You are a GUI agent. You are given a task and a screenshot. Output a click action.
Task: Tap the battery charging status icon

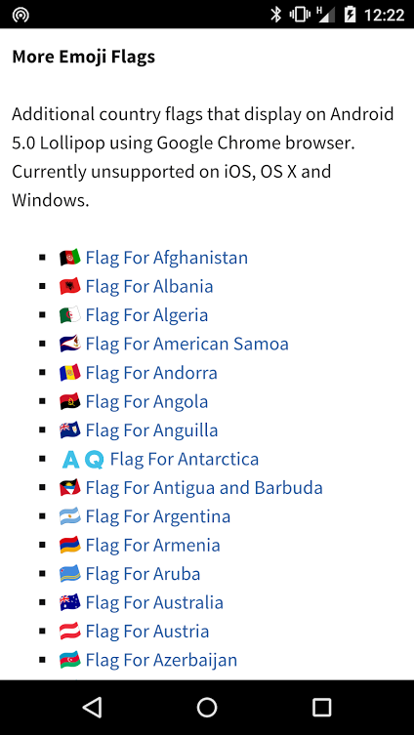tap(350, 15)
